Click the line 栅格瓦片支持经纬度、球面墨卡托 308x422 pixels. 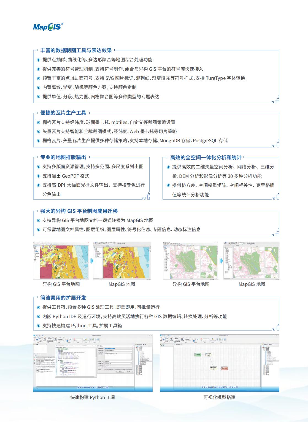click(109, 122)
